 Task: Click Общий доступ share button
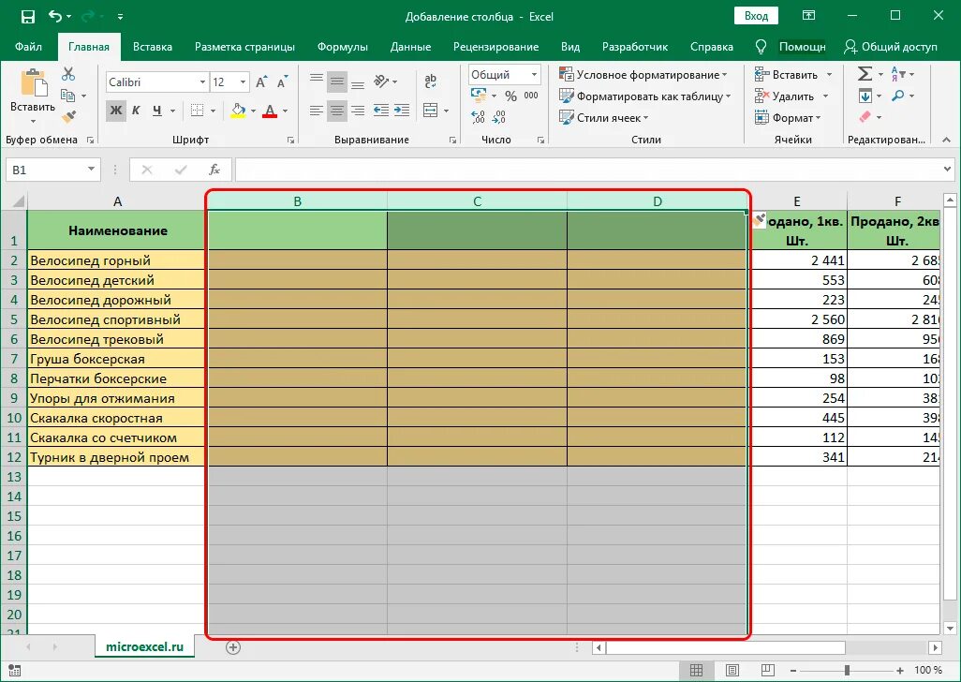click(891, 47)
